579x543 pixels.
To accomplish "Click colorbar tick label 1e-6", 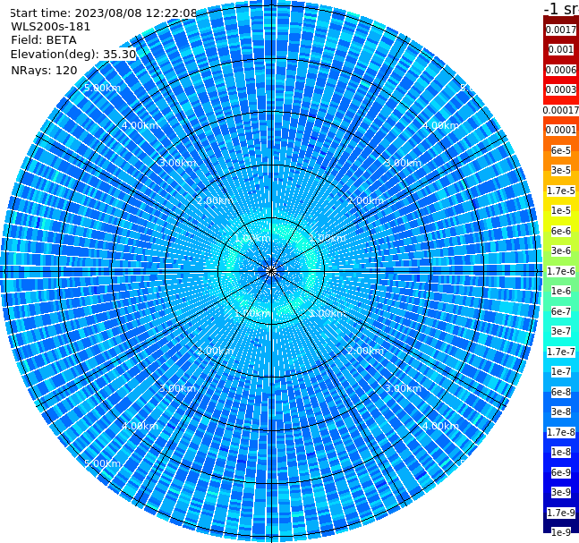I will (x=561, y=291).
